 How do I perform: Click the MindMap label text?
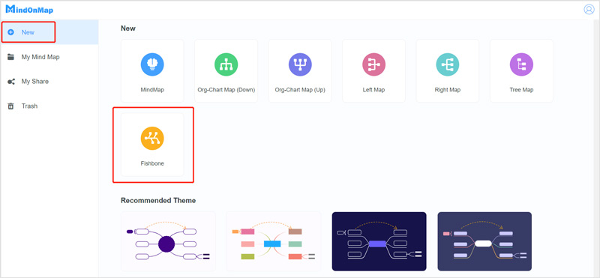[x=152, y=90]
